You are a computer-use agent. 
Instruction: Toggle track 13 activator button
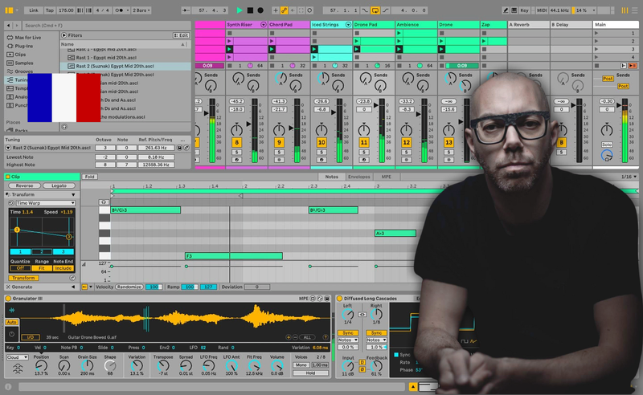(448, 143)
